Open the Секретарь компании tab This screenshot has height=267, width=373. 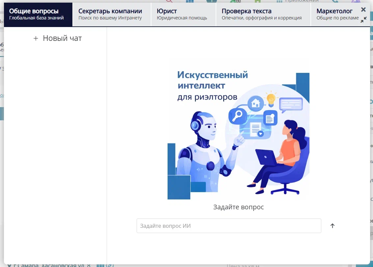coord(110,15)
